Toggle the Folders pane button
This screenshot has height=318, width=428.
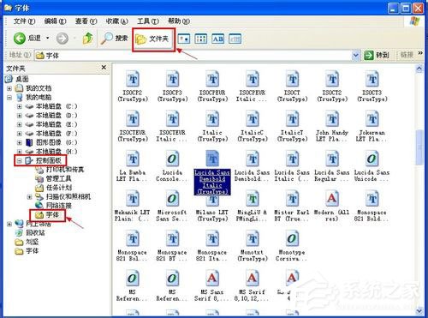[153, 39]
